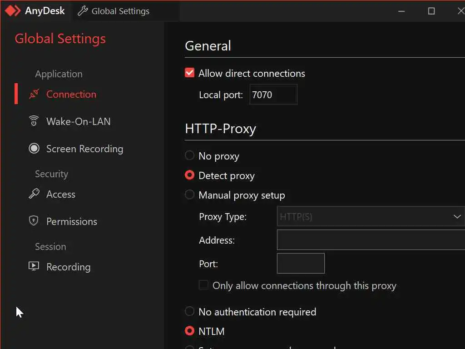465x349 pixels.
Task: Click the Connection plug icon in sidebar
Action: (x=34, y=95)
